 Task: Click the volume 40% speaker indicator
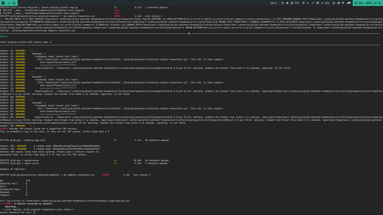pos(325,3)
